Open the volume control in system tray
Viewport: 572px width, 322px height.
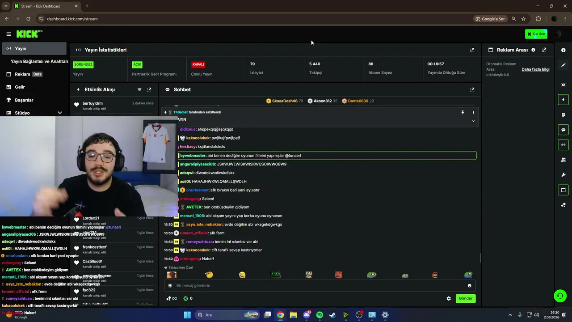[x=536, y=315]
